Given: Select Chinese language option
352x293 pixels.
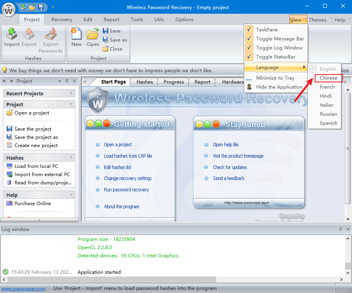Looking at the screenshot, I should (x=325, y=78).
